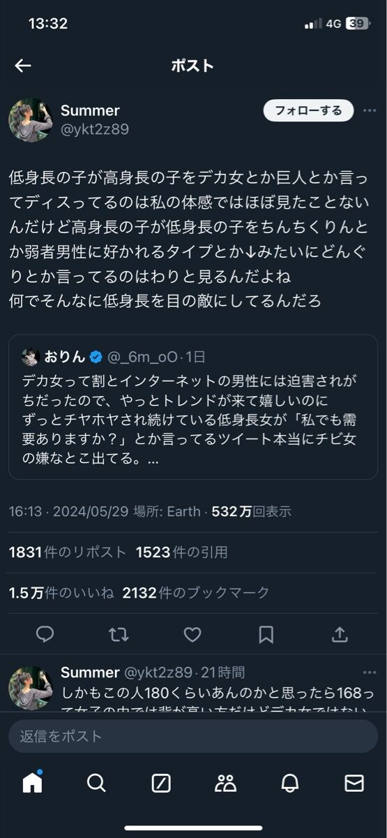The width and height of the screenshot is (387, 838).
Task: Tap the repost arrows icon
Action: pos(119,634)
